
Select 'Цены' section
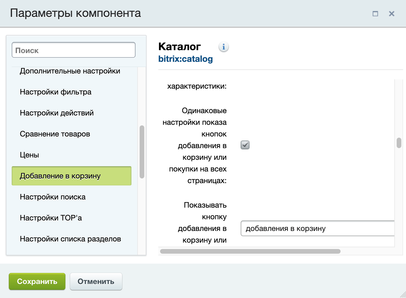pos(29,155)
